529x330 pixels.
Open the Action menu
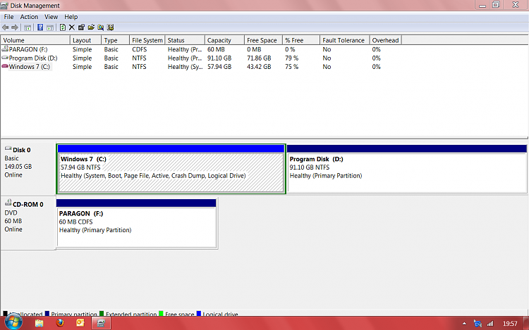(x=29, y=17)
